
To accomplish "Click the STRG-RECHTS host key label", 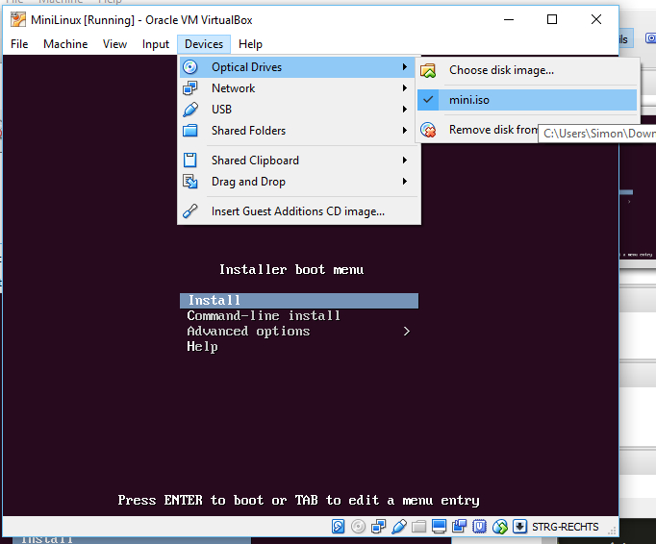I will click(x=566, y=527).
